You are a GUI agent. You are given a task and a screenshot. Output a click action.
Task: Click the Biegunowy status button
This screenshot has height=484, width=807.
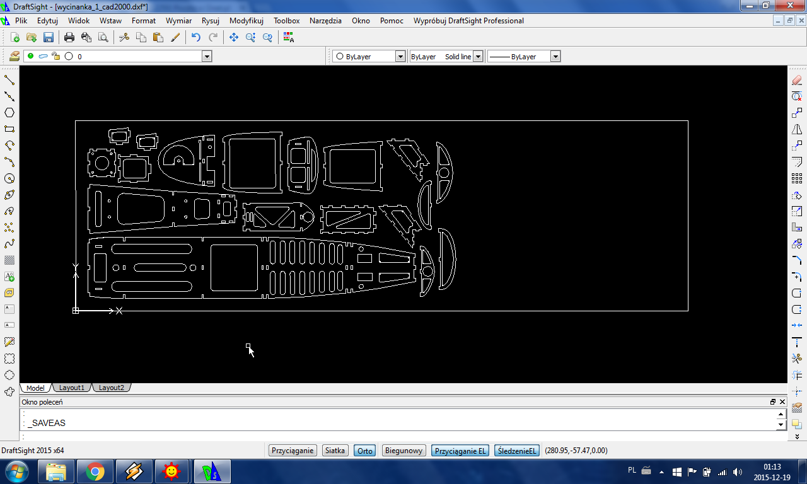click(x=403, y=451)
